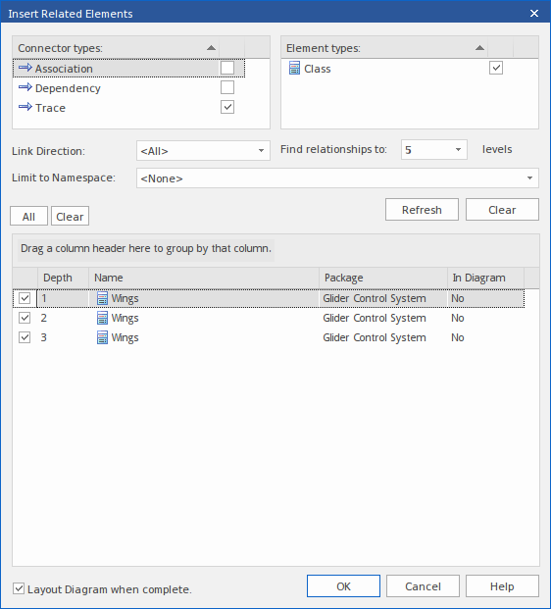Viewport: 551px width, 609px height.
Task: Select Wings name in depth 3 row
Action: point(125,337)
